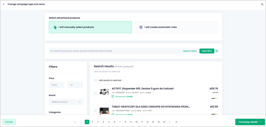This screenshot has height=127, width=266.
Task: Tick the checkbox for ACTIFIT Ekspander Rift product
Action: 96,93
